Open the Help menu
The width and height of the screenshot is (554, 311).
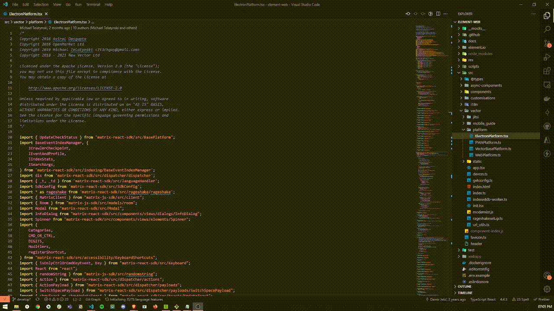109,4
